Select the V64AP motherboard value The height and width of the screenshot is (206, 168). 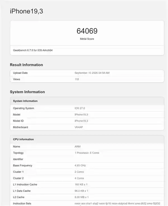[79, 127]
